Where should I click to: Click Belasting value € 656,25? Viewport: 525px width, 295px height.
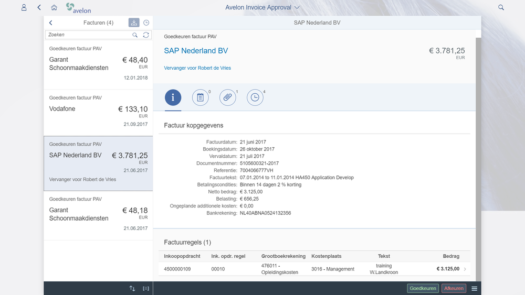pyautogui.click(x=249, y=199)
